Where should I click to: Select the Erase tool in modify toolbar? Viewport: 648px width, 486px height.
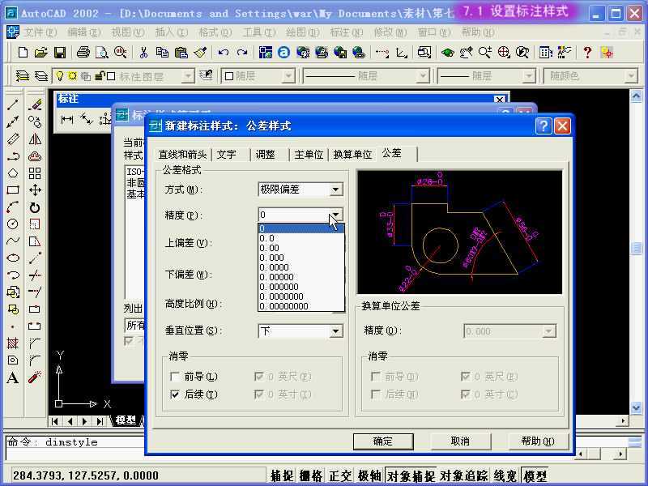(35, 105)
